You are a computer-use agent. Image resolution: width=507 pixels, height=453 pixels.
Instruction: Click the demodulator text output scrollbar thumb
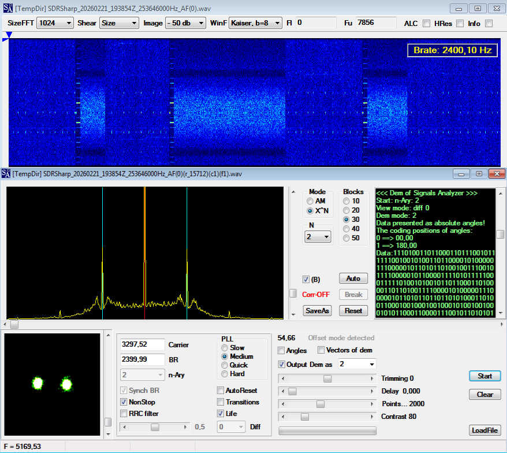[x=500, y=234]
